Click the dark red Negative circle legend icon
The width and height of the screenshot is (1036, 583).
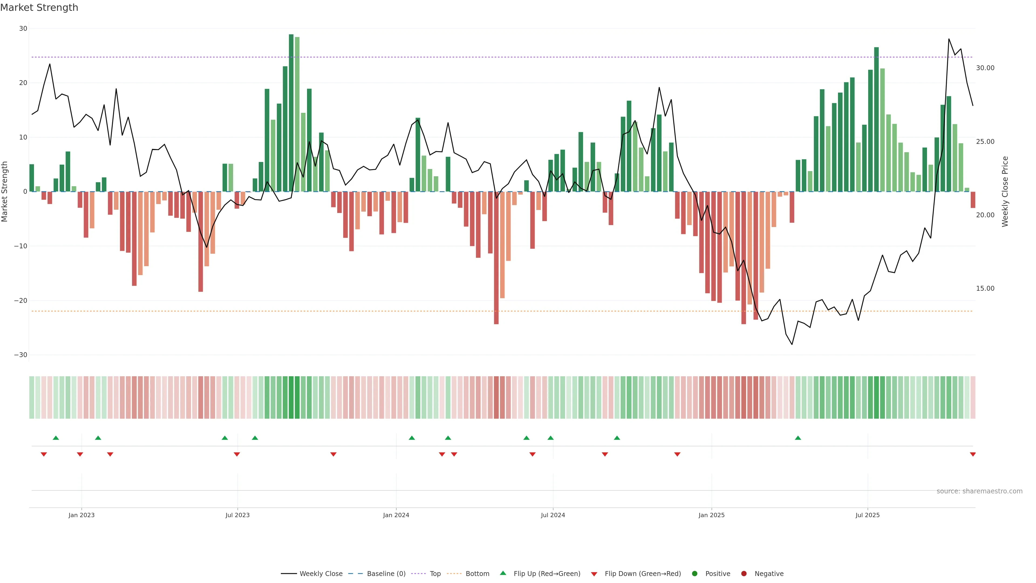click(744, 574)
